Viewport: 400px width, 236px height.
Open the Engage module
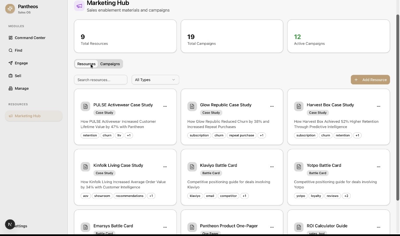click(21, 63)
